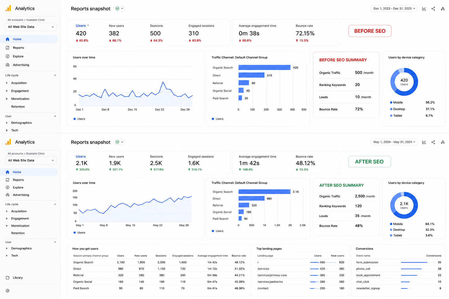Toggle the Users legend under the December traffic channel chart
The height and width of the screenshot is (299, 449).
tap(217, 119)
